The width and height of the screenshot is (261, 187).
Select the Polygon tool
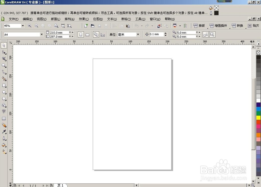(x=4, y=98)
